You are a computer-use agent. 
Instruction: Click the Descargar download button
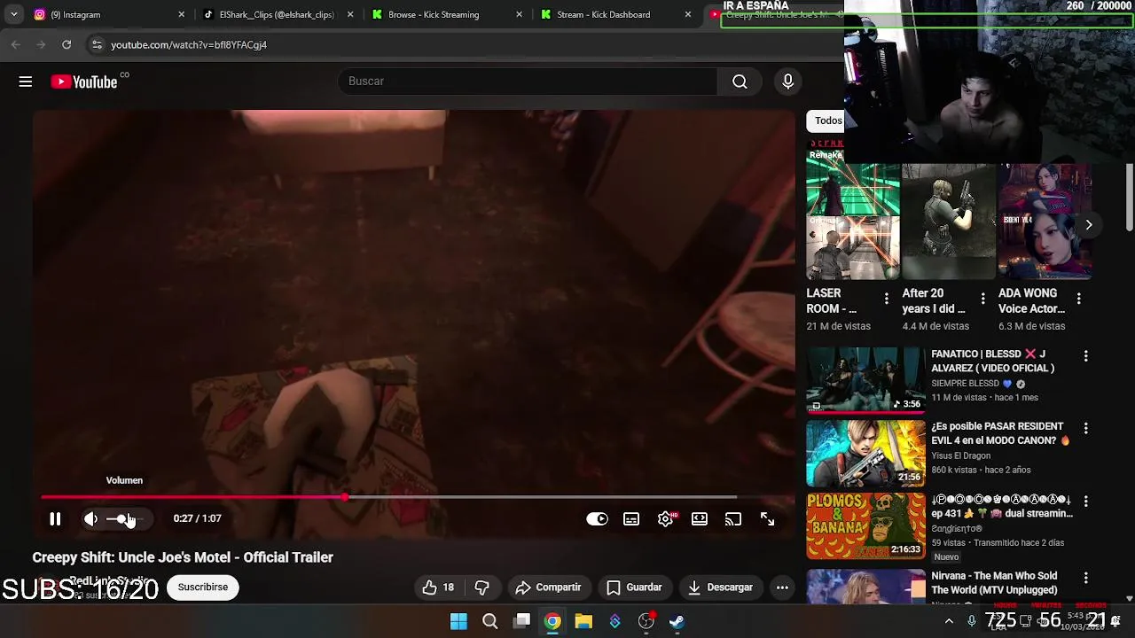(720, 587)
